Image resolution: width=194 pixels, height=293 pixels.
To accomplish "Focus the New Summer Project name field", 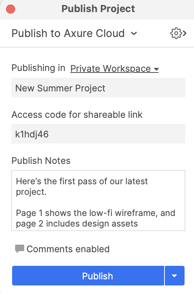I will (x=98, y=88).
